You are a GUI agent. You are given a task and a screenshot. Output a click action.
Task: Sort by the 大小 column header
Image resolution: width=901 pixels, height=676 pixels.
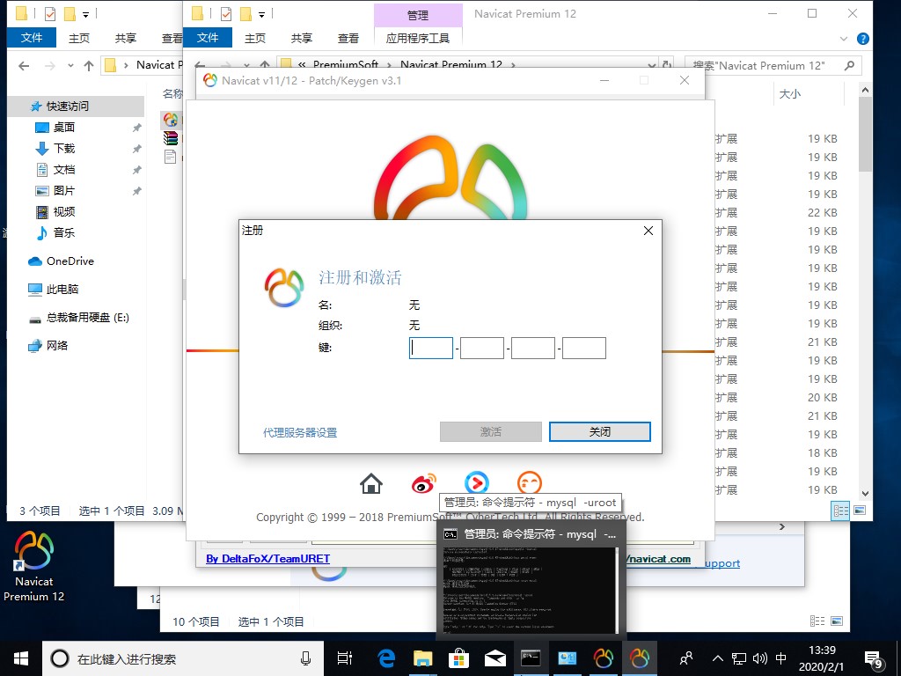[x=789, y=93]
